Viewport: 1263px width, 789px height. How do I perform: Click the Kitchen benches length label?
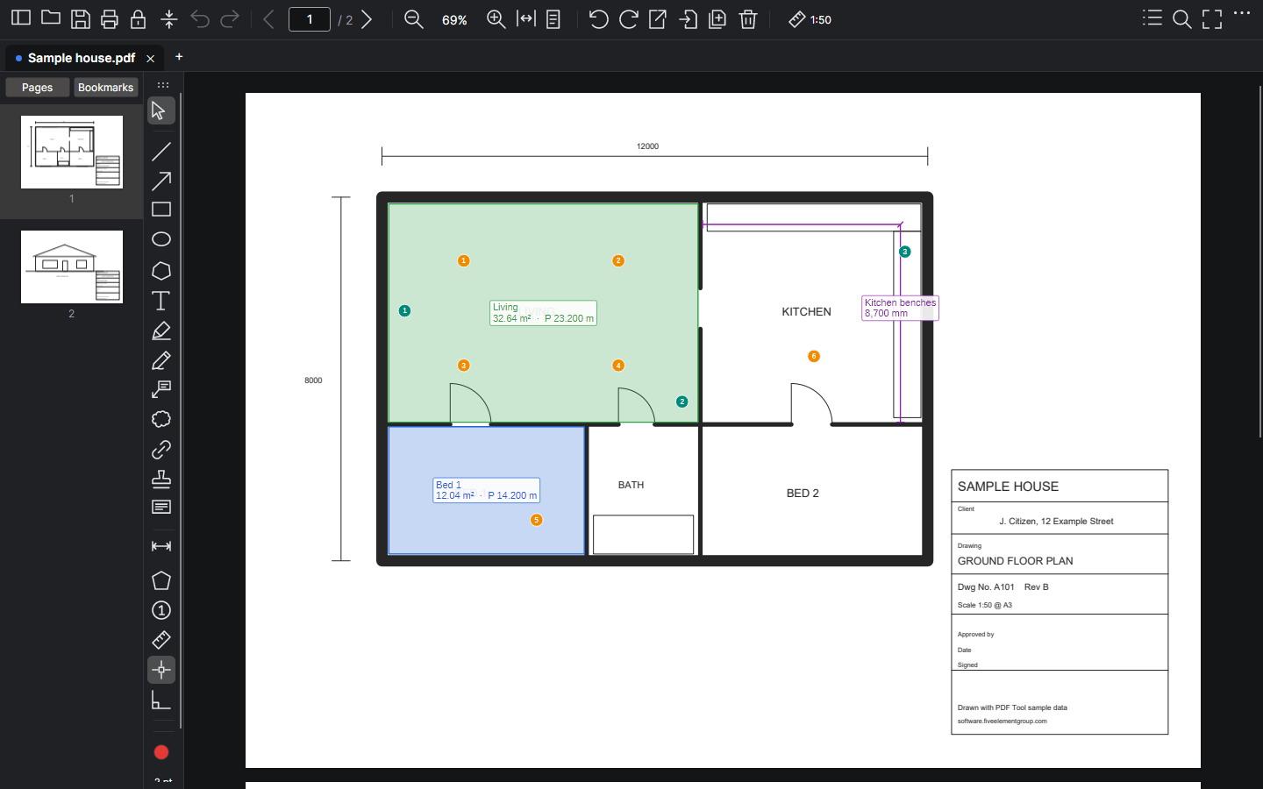(900, 308)
